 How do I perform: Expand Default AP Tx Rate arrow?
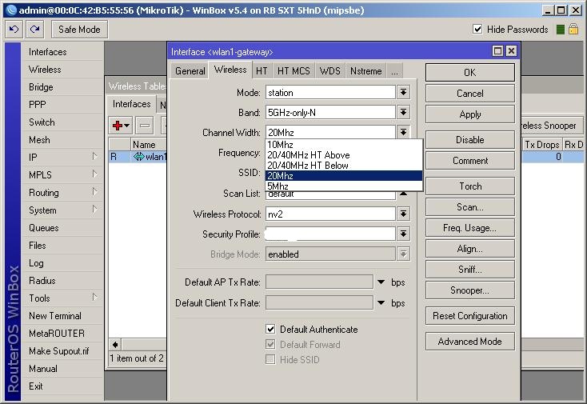[x=381, y=282]
